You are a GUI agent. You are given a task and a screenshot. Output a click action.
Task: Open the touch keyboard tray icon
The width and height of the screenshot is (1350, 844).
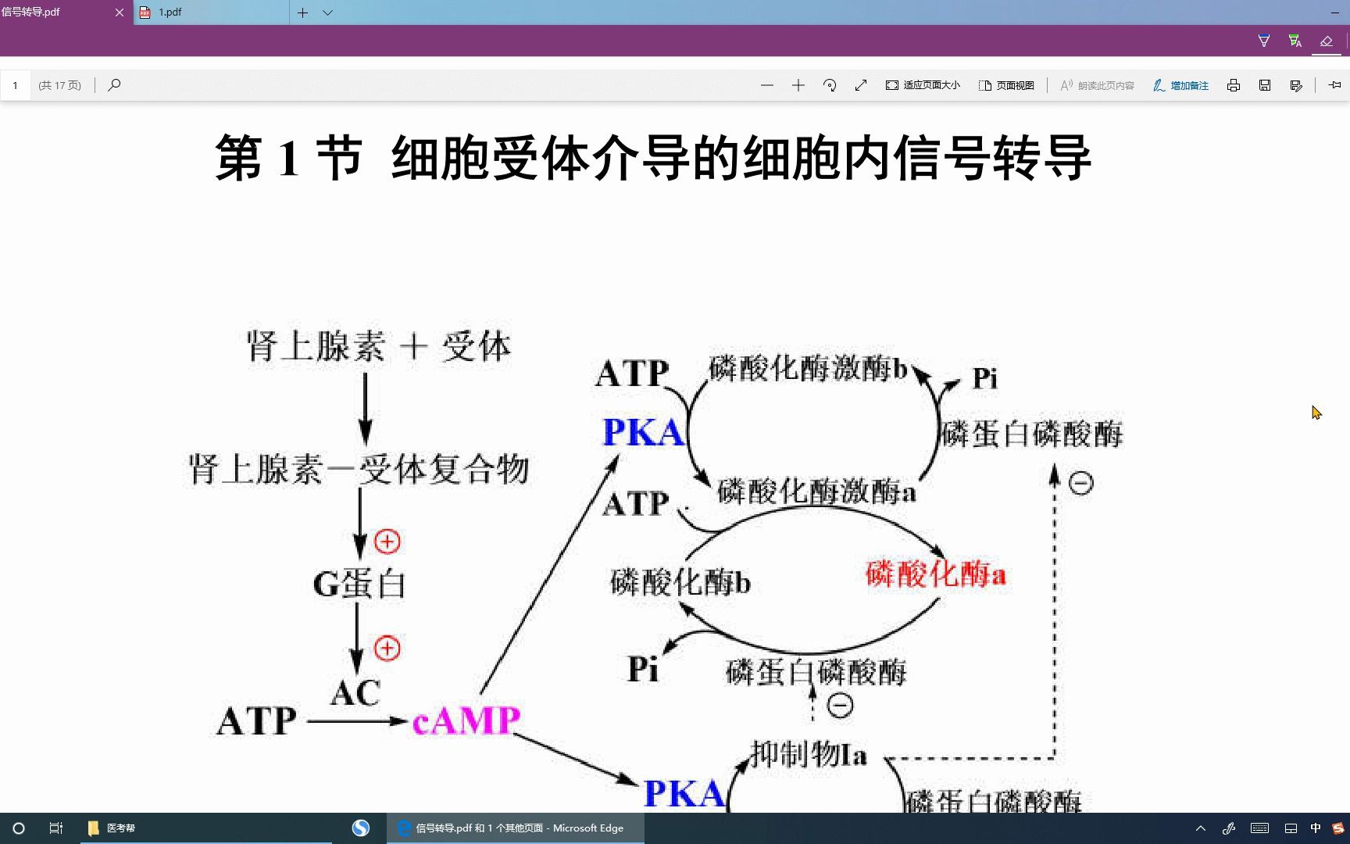coord(1259,828)
